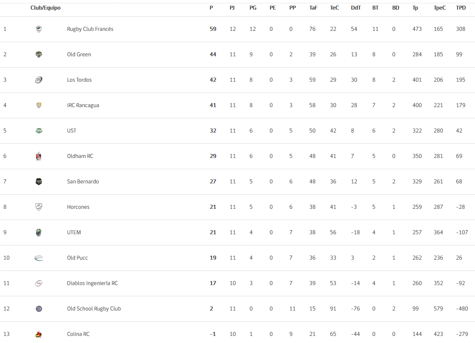Viewport: 475px width, 343px height.
Task: Click the Horcones shield logo
Action: (39, 207)
